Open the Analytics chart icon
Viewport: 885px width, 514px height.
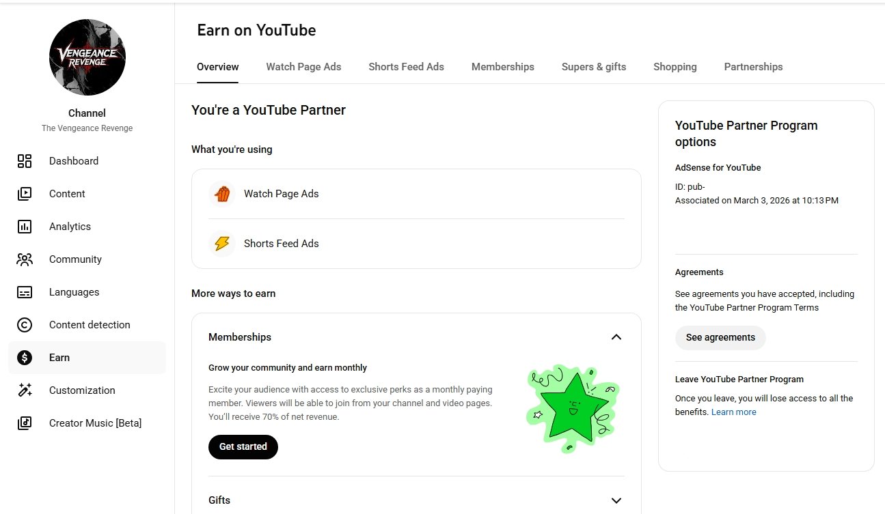tap(25, 227)
